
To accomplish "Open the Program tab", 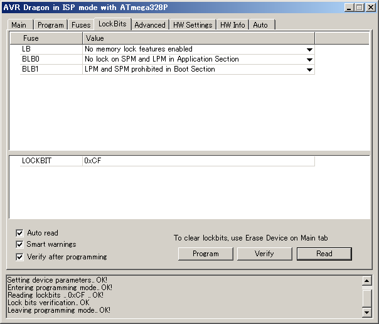I will pos(51,25).
